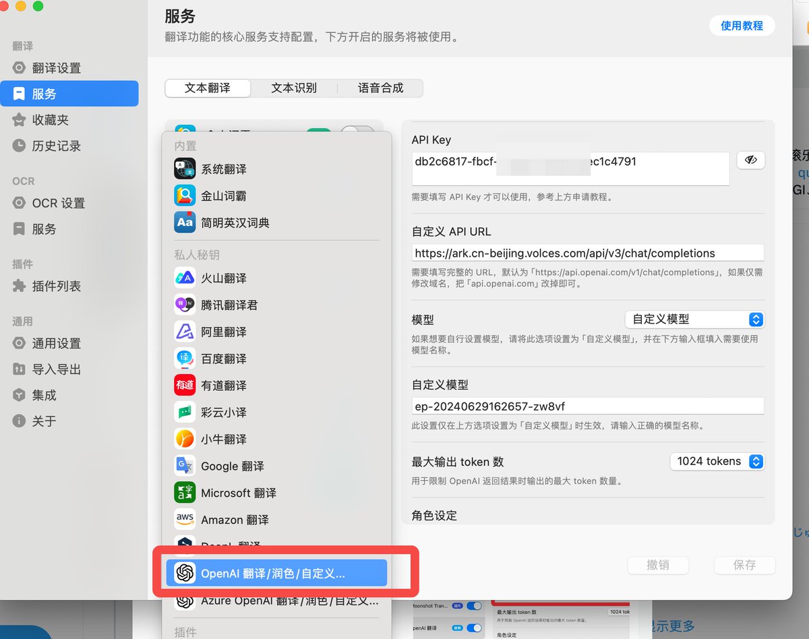Choose Amazon 翻译 from the service list
Screen dimensions: 809x639
click(x=276, y=520)
